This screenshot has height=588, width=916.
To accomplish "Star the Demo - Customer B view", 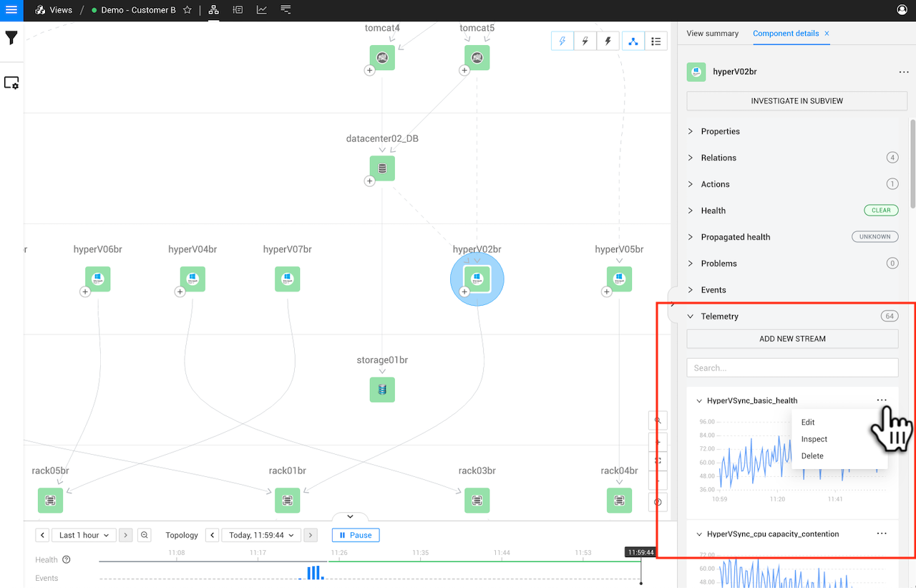I will pos(187,10).
